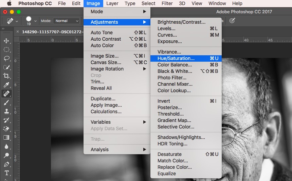This screenshot has width=292, height=181.
Task: Click the pressure-for-size icon in options bar
Action: pos(232,20)
